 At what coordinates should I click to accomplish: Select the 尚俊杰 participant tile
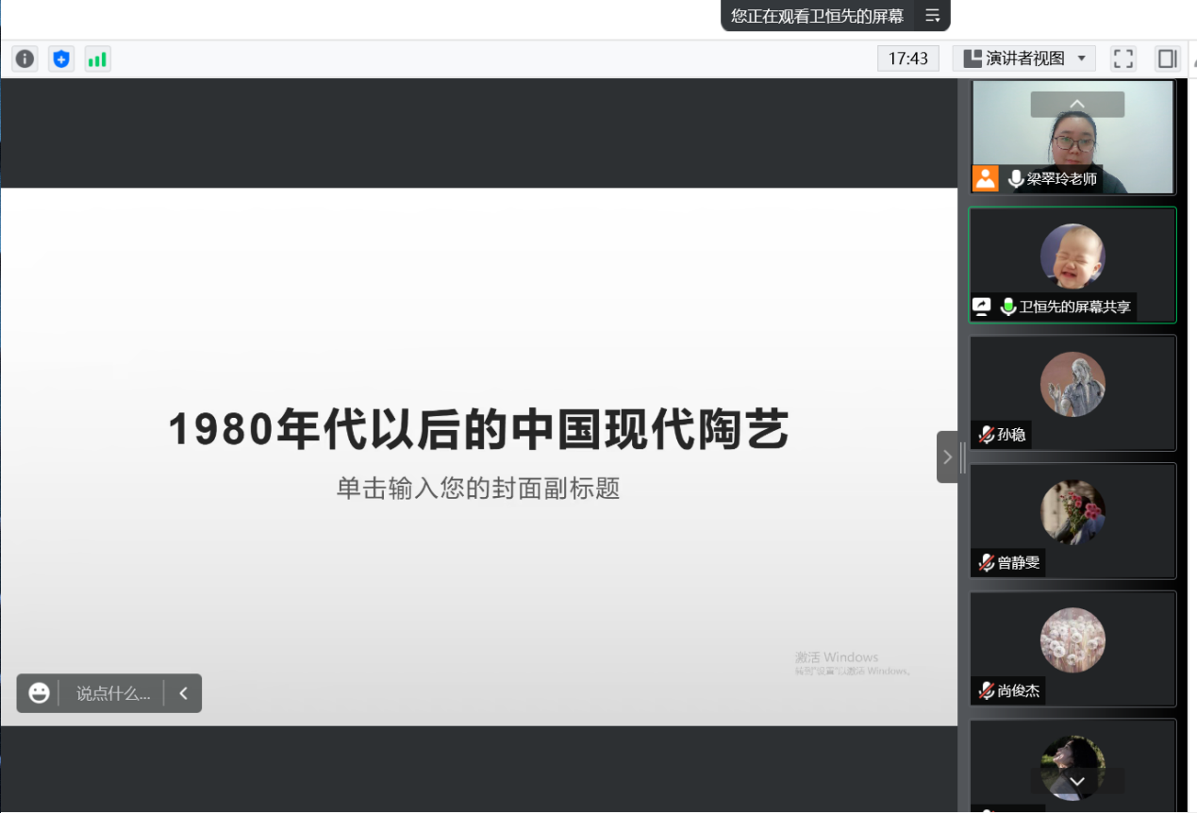pyautogui.click(x=1072, y=649)
